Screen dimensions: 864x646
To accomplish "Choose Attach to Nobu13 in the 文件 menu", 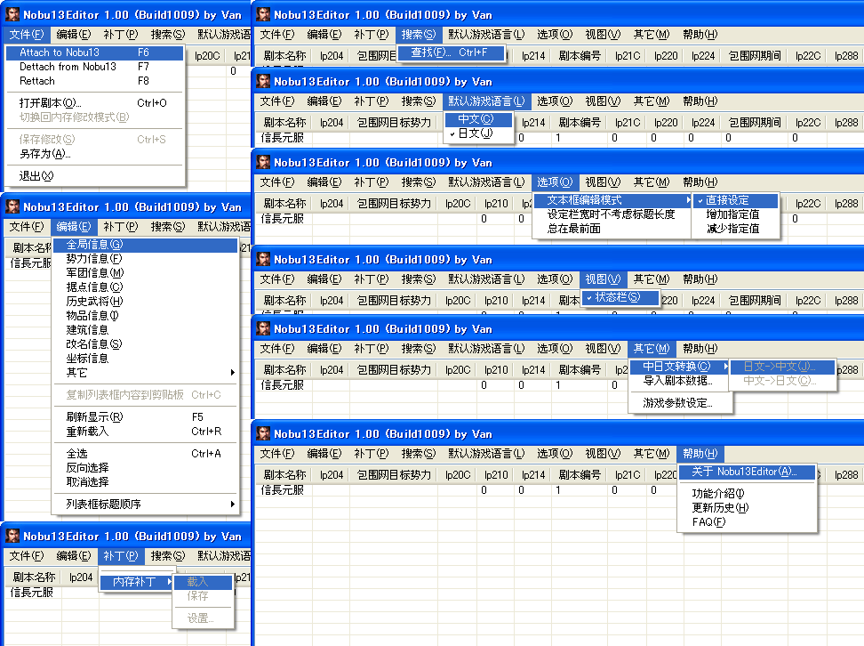I will click(x=95, y=52).
